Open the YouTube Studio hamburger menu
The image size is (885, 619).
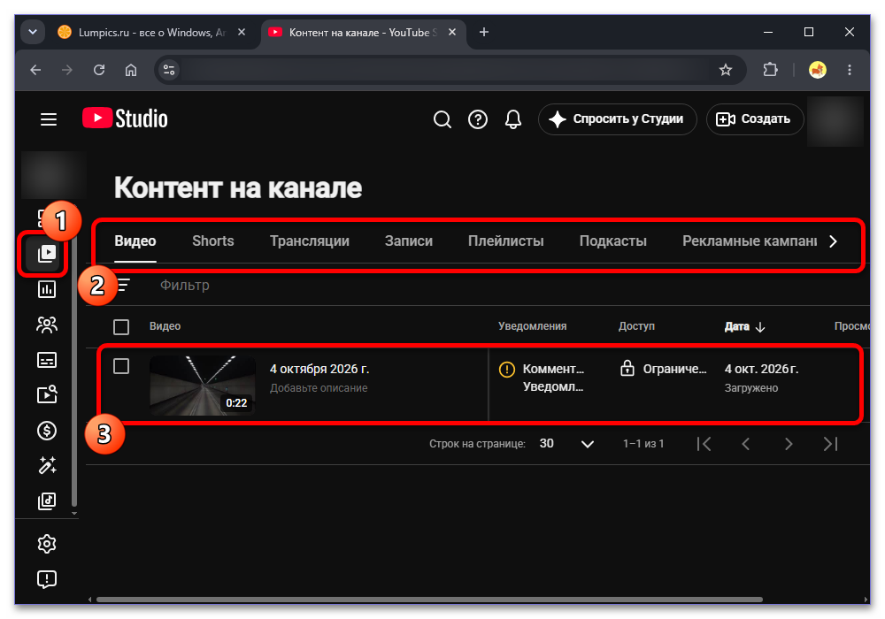(x=49, y=119)
